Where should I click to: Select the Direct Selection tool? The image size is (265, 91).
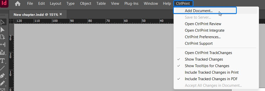pyautogui.click(x=3, y=30)
